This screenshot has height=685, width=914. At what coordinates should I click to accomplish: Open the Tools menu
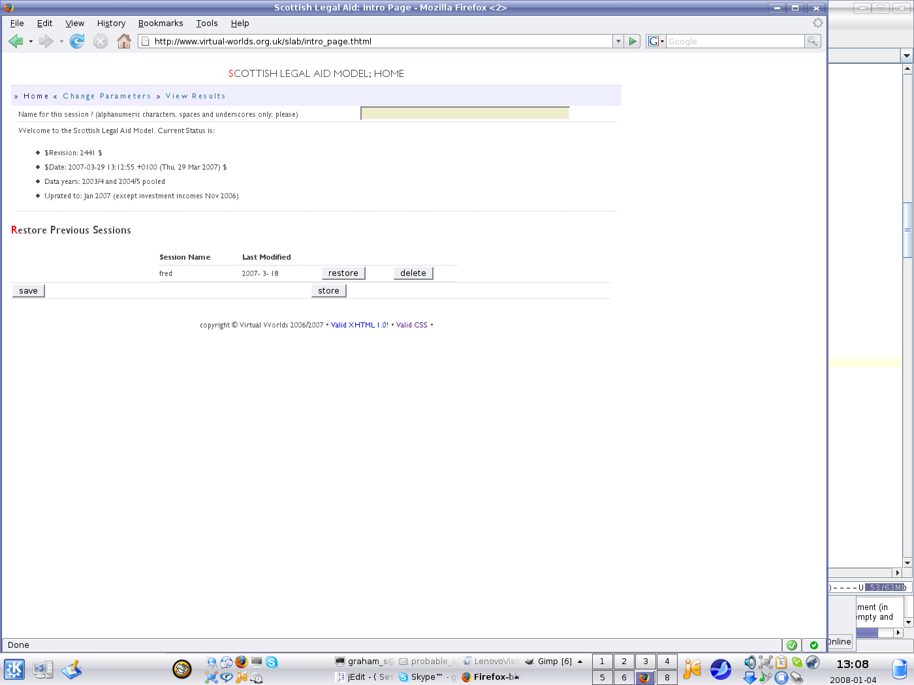tap(207, 23)
